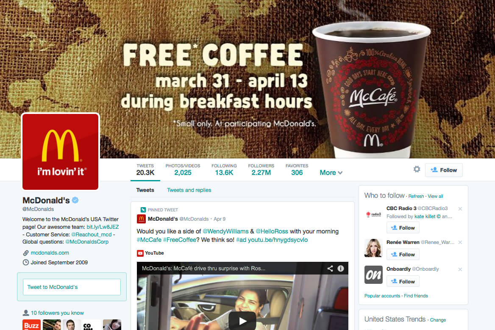Open the profile settings gear icon
The height and width of the screenshot is (330, 495).
[x=417, y=169]
